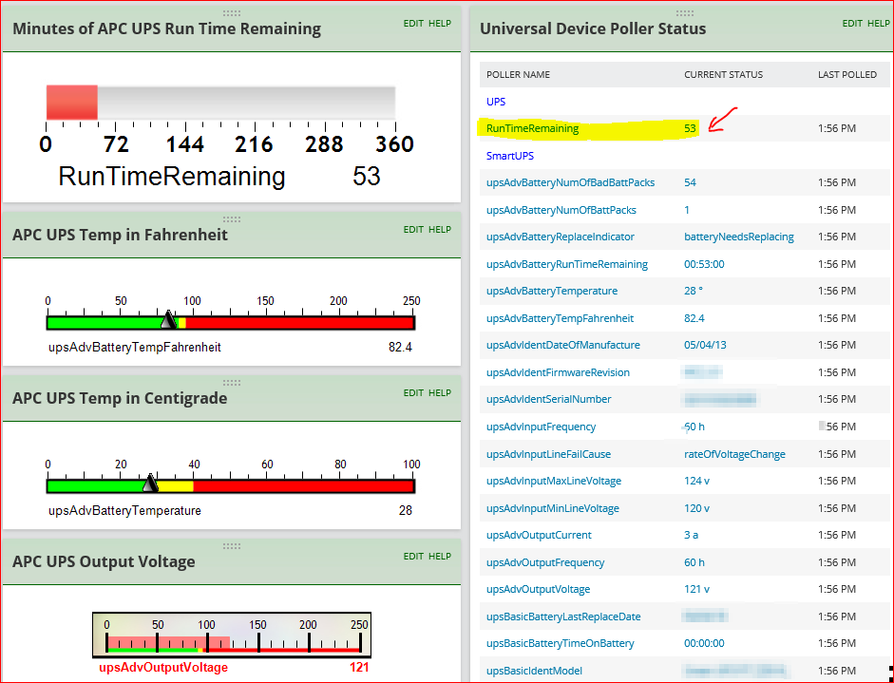Image resolution: width=894 pixels, height=683 pixels.
Task: Click the upsAdvOutputVoltage gauge label in red
Action: pos(163,668)
